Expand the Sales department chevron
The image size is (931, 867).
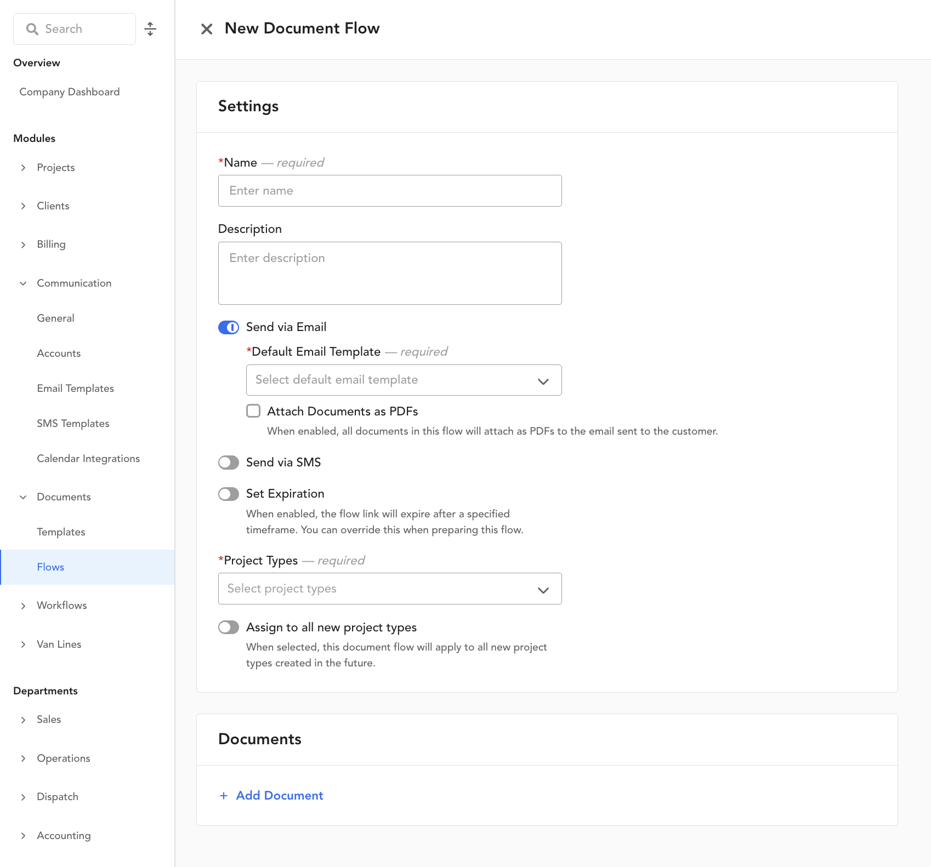(x=23, y=720)
